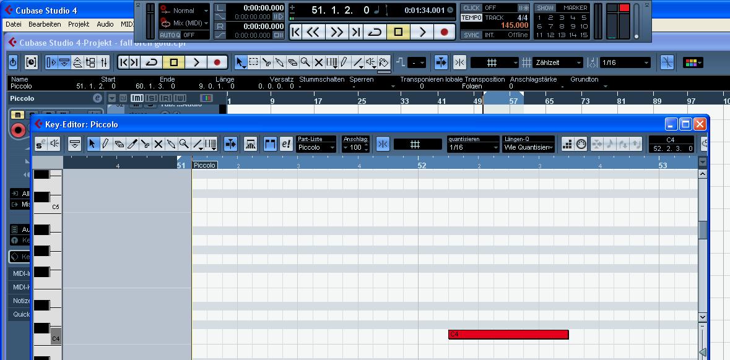Select the draw pencil in project toolbar
This screenshot has height=360, width=730.
point(344,62)
